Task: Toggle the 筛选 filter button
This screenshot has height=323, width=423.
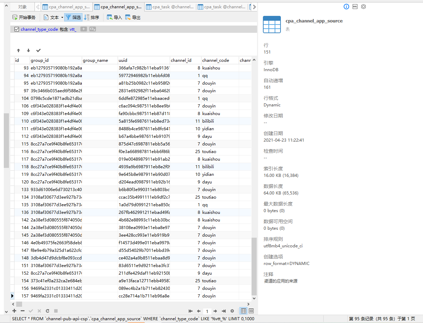Action: [x=73, y=17]
